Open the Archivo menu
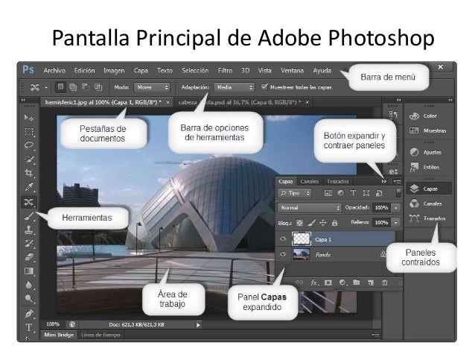 coord(54,70)
